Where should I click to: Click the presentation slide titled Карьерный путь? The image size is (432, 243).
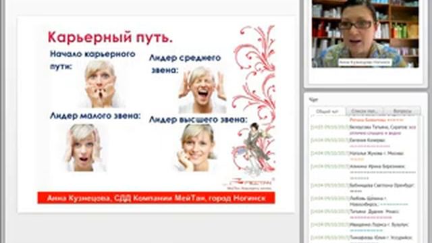tap(156, 114)
